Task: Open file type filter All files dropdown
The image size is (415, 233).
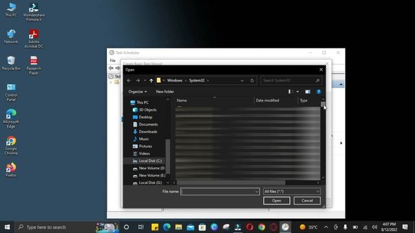Action: point(292,192)
